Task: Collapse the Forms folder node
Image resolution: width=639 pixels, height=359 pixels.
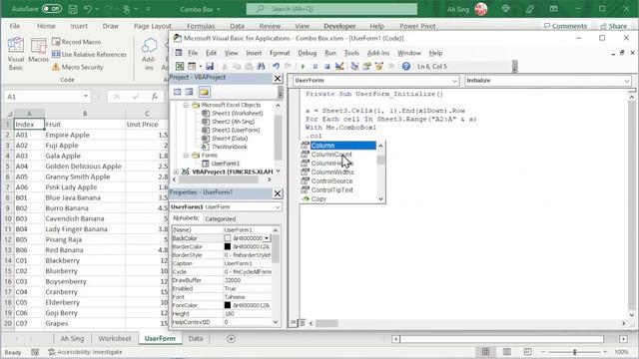Action: [186, 156]
